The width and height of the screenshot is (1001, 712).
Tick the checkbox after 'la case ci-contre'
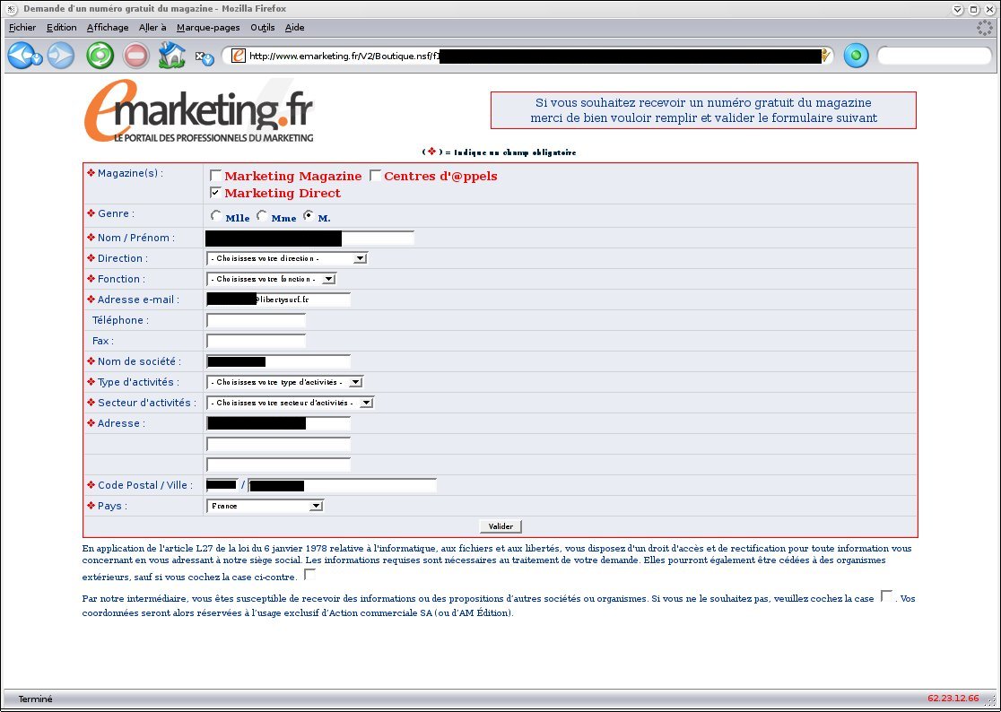[309, 575]
